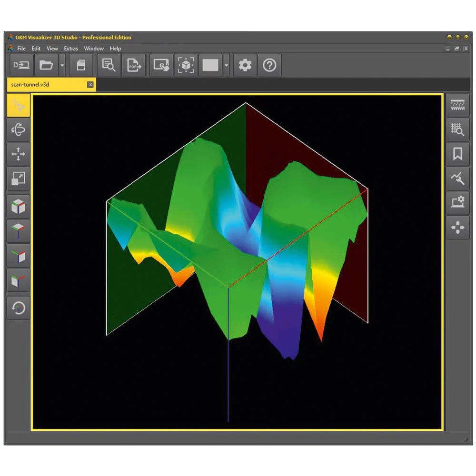
Task: Open the application settings gear
Action: [x=245, y=65]
